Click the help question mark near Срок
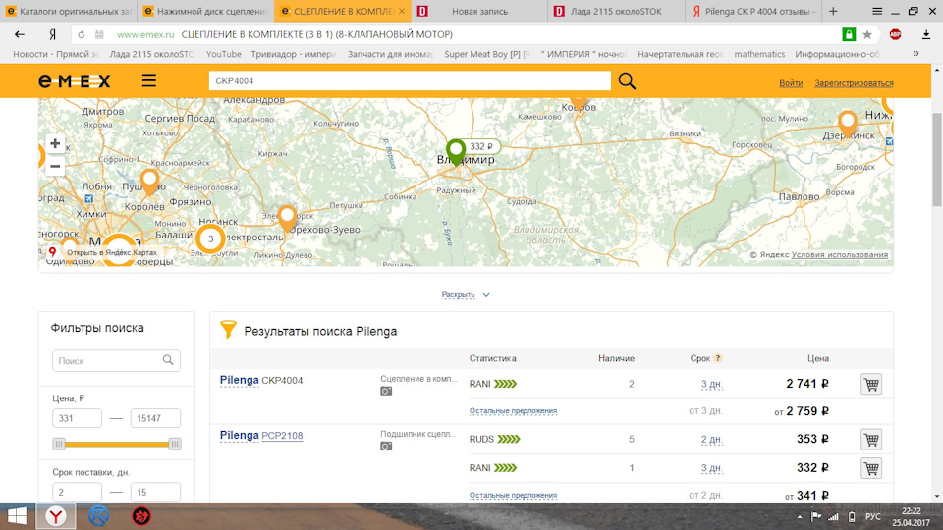 pyautogui.click(x=718, y=358)
